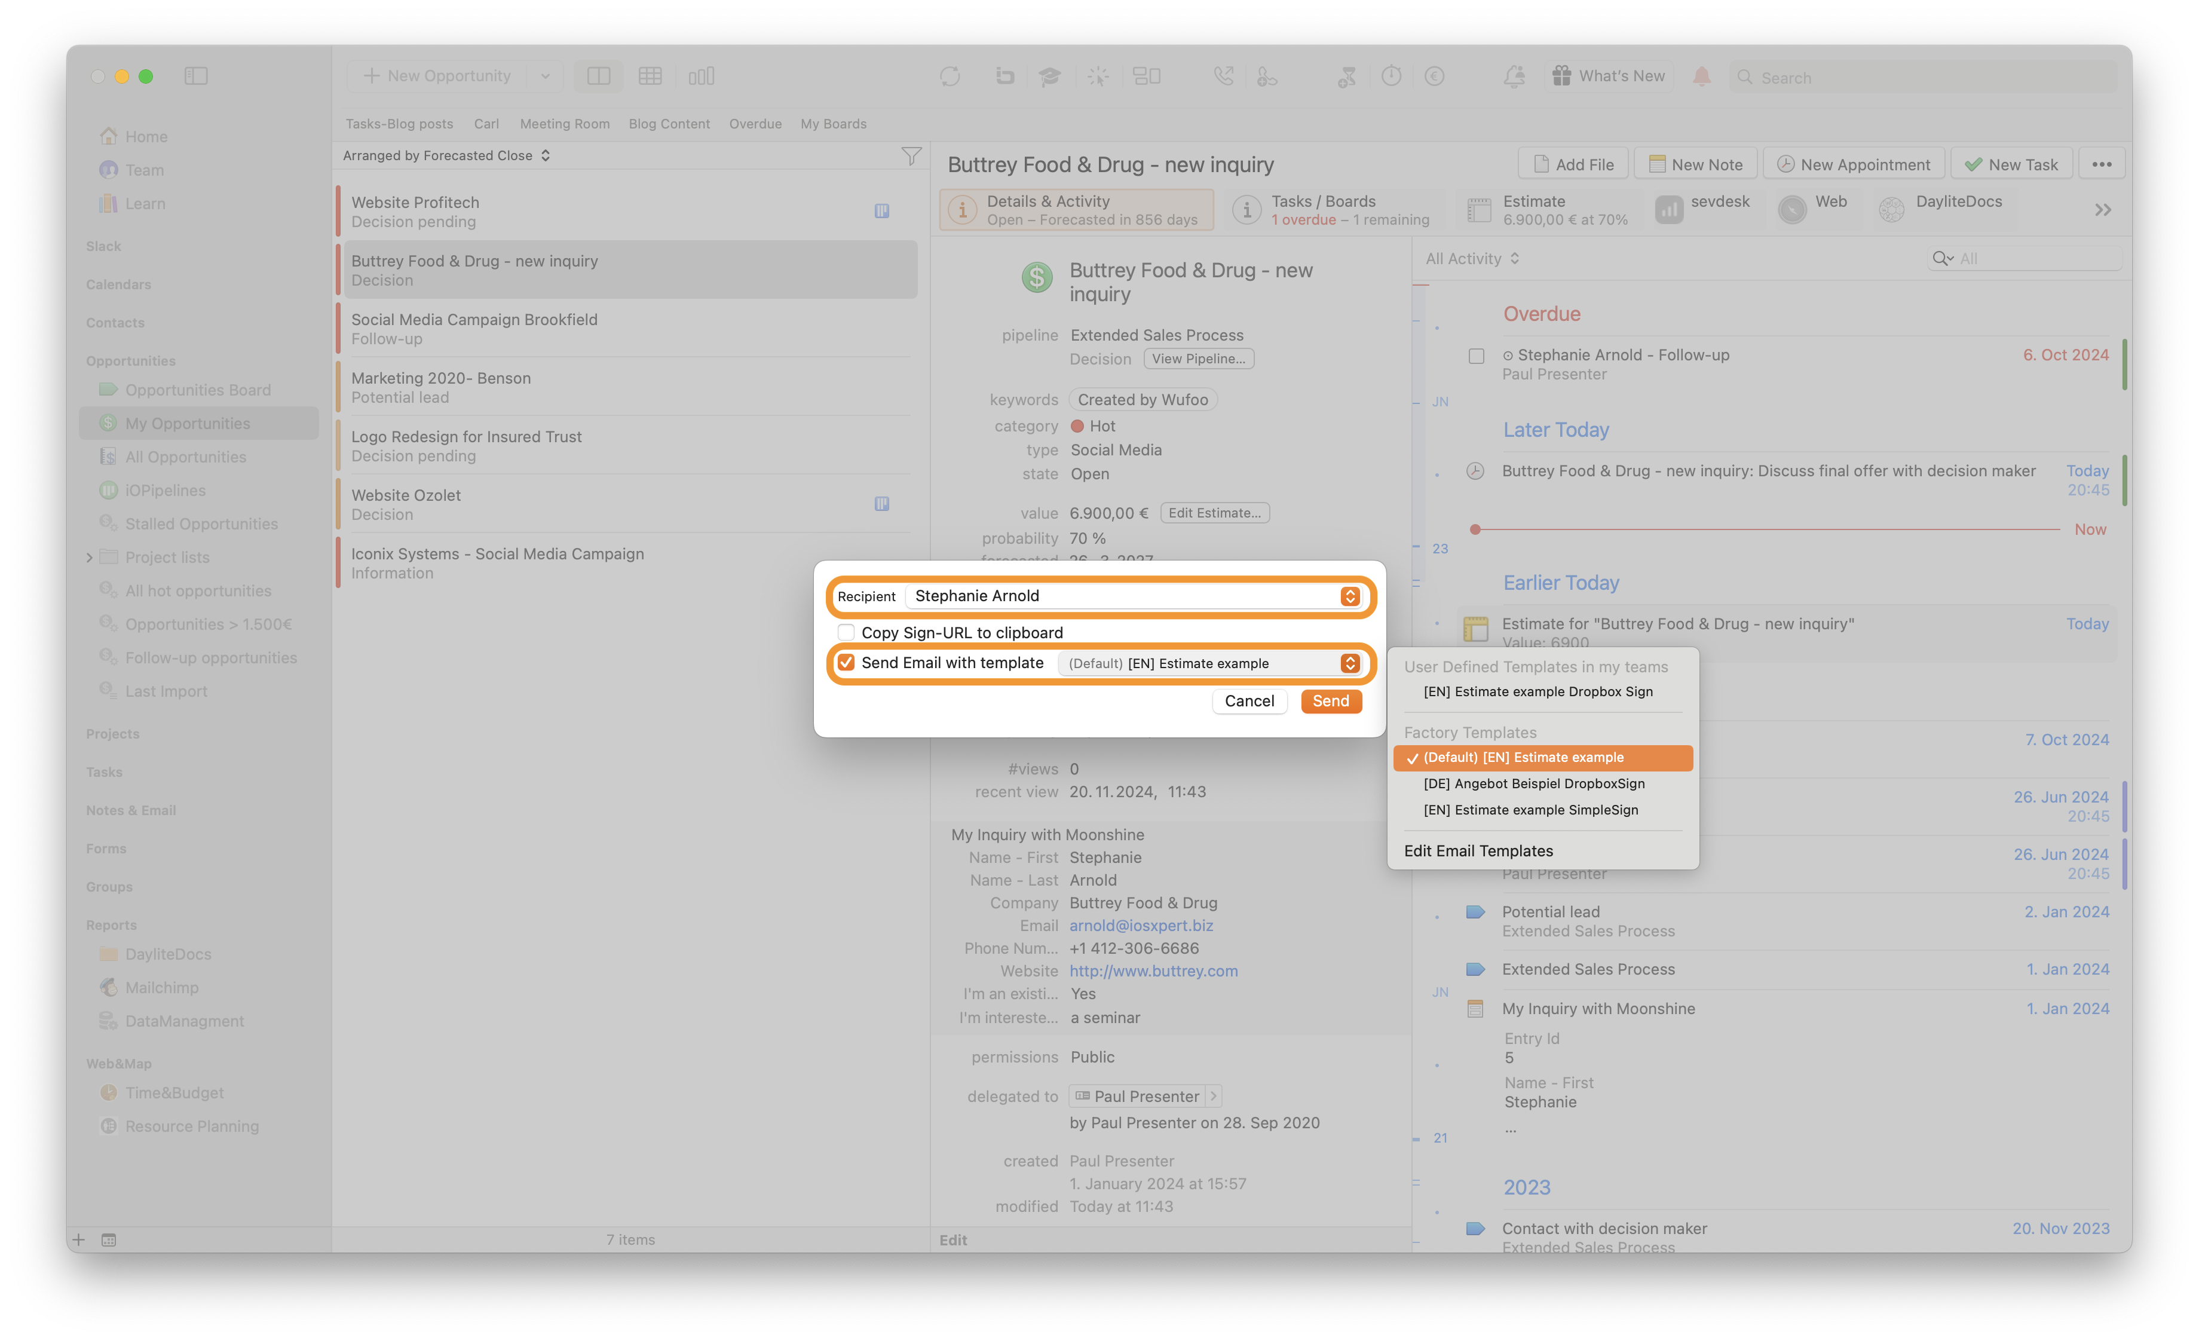Open the Overdue favorites bar item
Image resolution: width=2199 pixels, height=1341 pixels.
[755, 124]
